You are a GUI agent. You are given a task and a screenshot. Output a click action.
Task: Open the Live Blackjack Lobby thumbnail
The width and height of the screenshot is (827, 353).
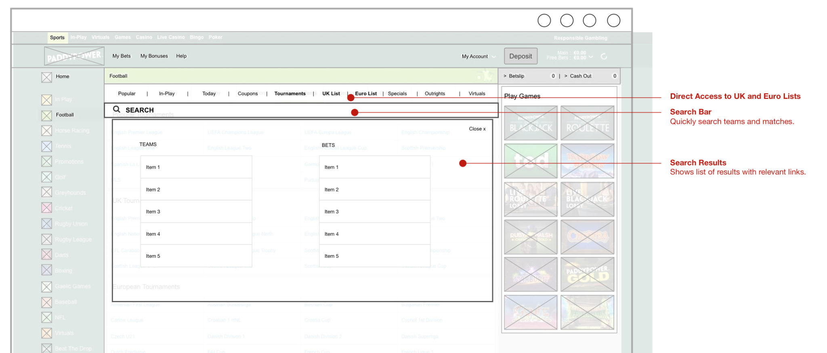coord(587,199)
